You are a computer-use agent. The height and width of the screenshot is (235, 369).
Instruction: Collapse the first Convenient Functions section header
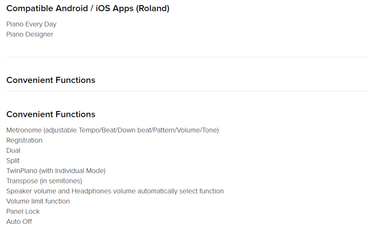coord(51,80)
